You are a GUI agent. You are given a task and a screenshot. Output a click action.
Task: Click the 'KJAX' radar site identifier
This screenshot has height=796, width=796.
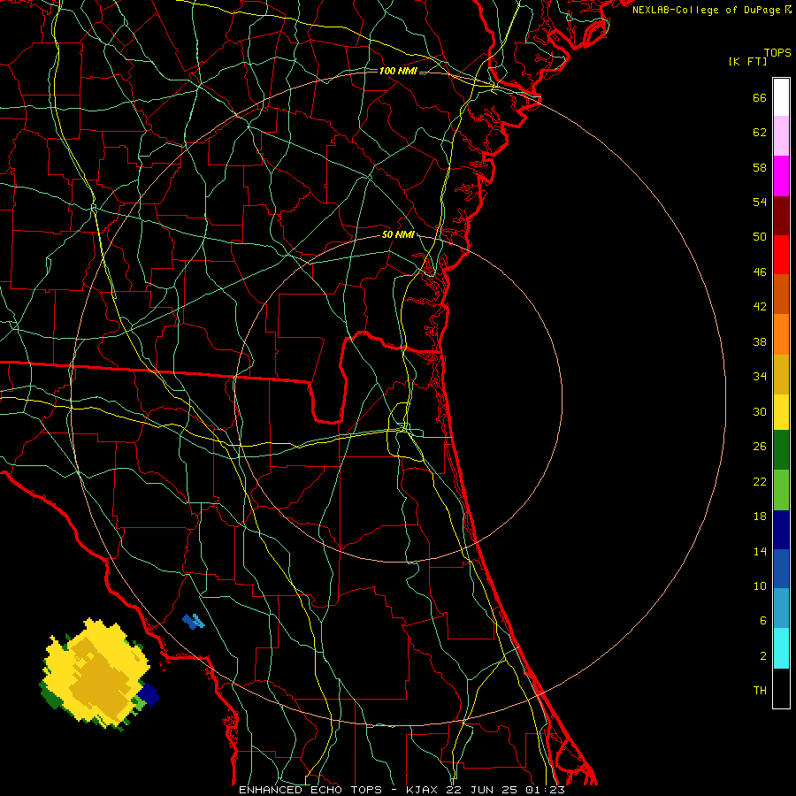(424, 790)
